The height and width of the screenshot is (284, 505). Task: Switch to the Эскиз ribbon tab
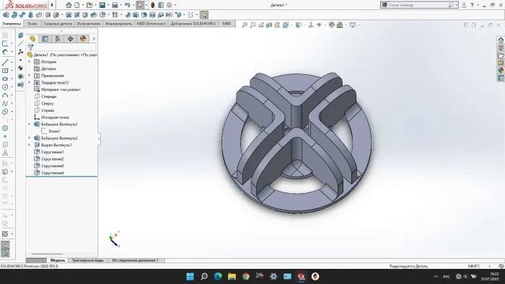32,24
